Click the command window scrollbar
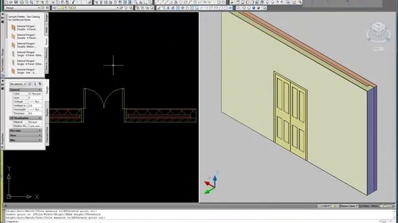The image size is (398, 223). (395, 214)
